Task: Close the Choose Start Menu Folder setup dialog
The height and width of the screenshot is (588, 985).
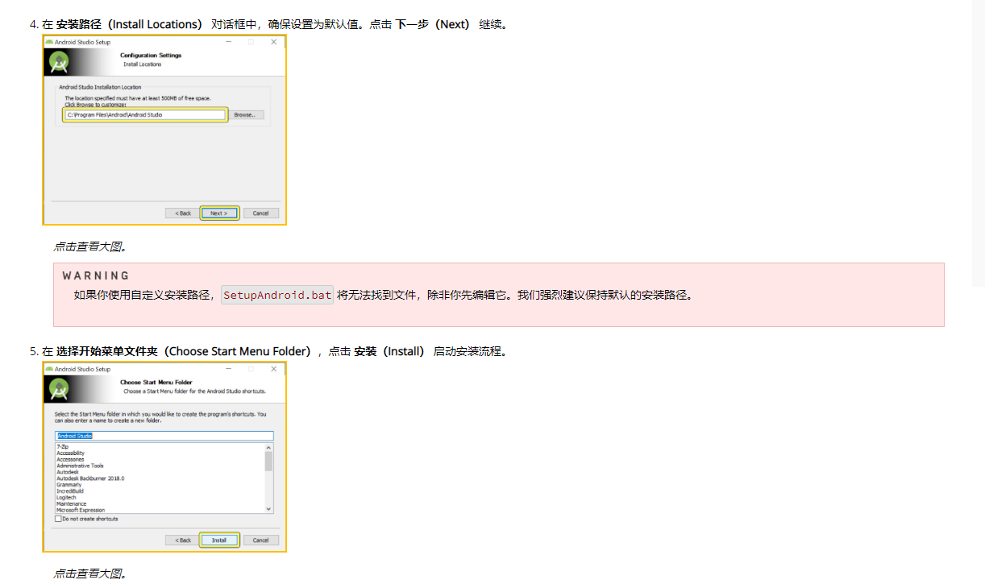Action: (x=274, y=369)
